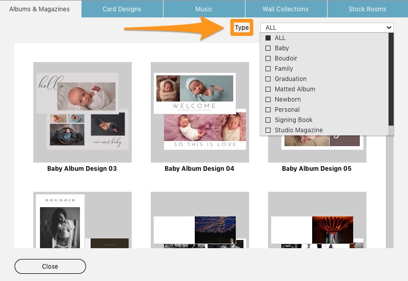Check the Signing Book checkbox
The height and width of the screenshot is (281, 408).
tap(268, 120)
